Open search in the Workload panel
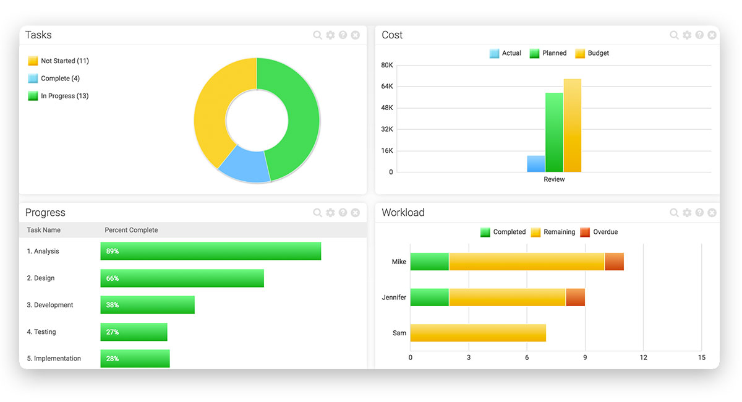Screen dimensions: 742x402 674,212
